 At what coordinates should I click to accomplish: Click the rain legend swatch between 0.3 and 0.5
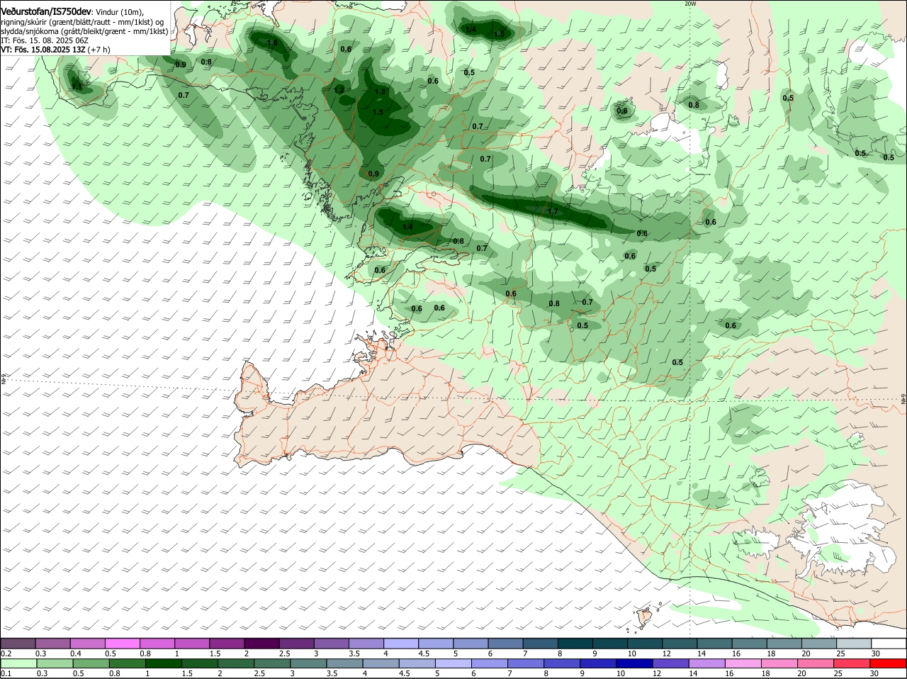[54, 663]
